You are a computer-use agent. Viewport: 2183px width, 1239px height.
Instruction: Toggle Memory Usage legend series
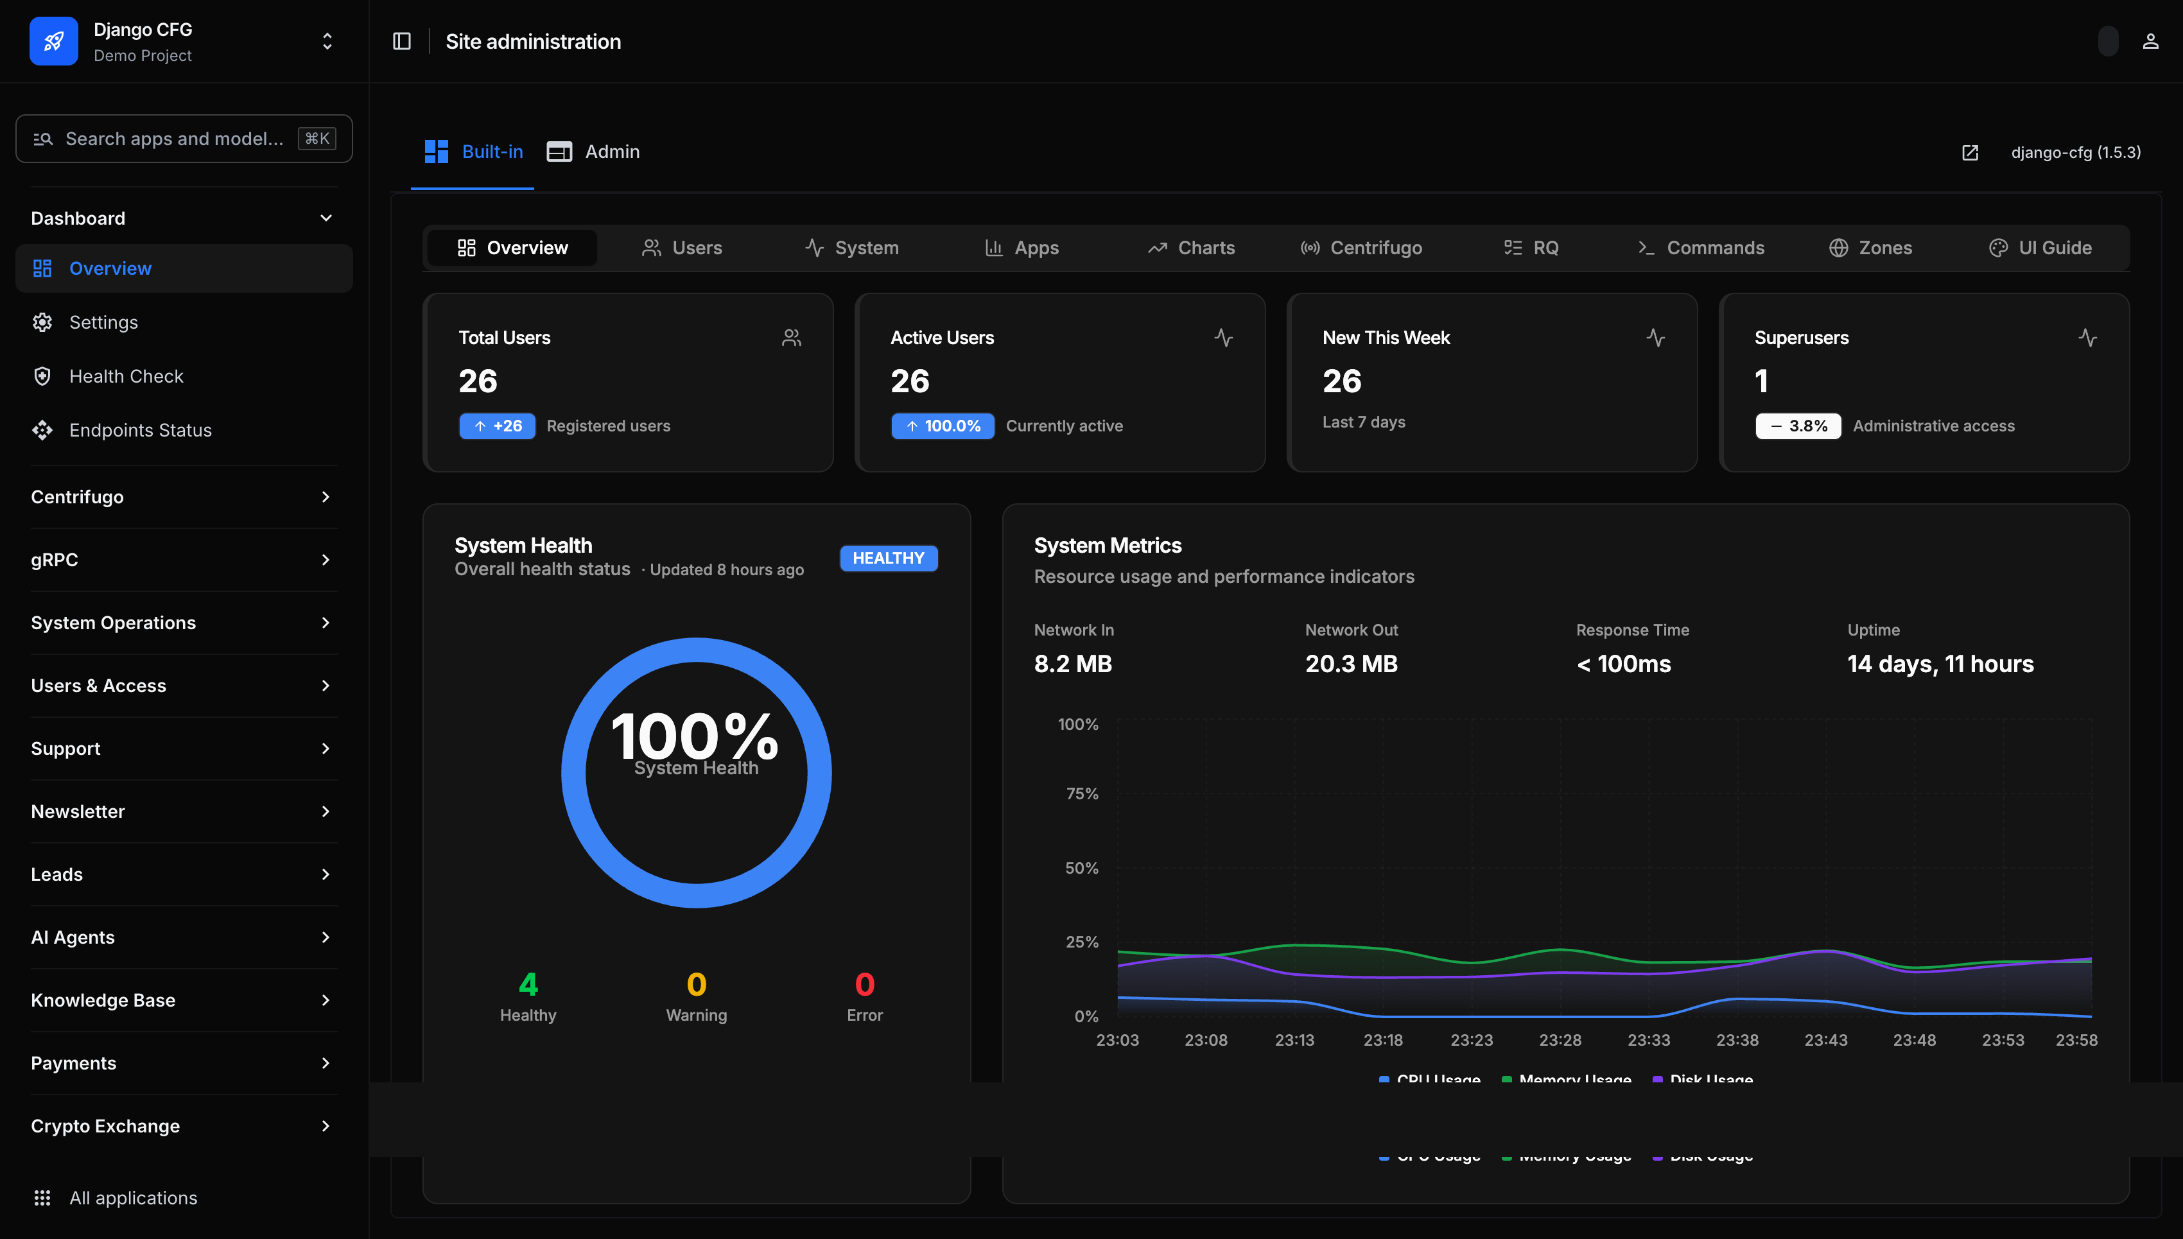[1574, 1078]
